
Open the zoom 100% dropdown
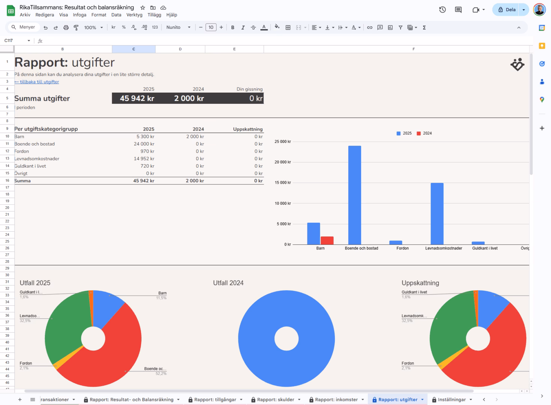coord(93,27)
